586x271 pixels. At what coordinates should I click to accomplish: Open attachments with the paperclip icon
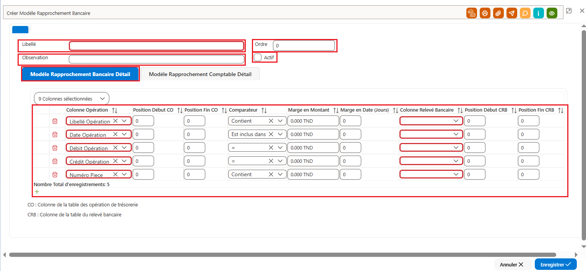(x=498, y=13)
